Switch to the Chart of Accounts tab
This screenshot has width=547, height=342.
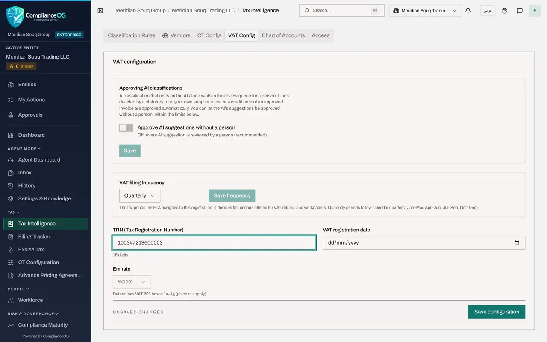[283, 35]
